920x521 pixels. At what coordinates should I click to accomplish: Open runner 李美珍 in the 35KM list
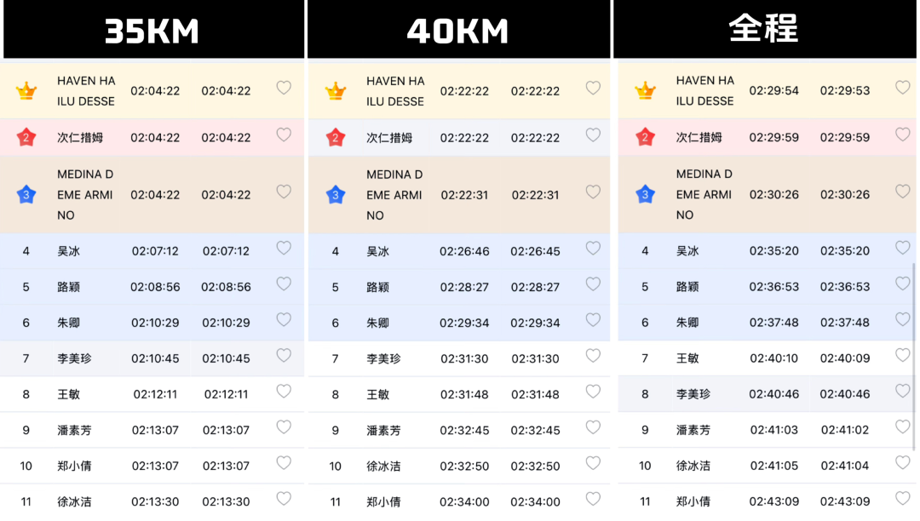[x=152, y=358]
